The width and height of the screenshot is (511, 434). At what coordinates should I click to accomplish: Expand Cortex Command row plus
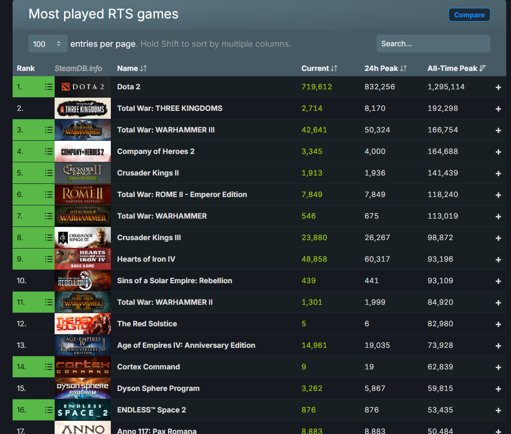498,367
